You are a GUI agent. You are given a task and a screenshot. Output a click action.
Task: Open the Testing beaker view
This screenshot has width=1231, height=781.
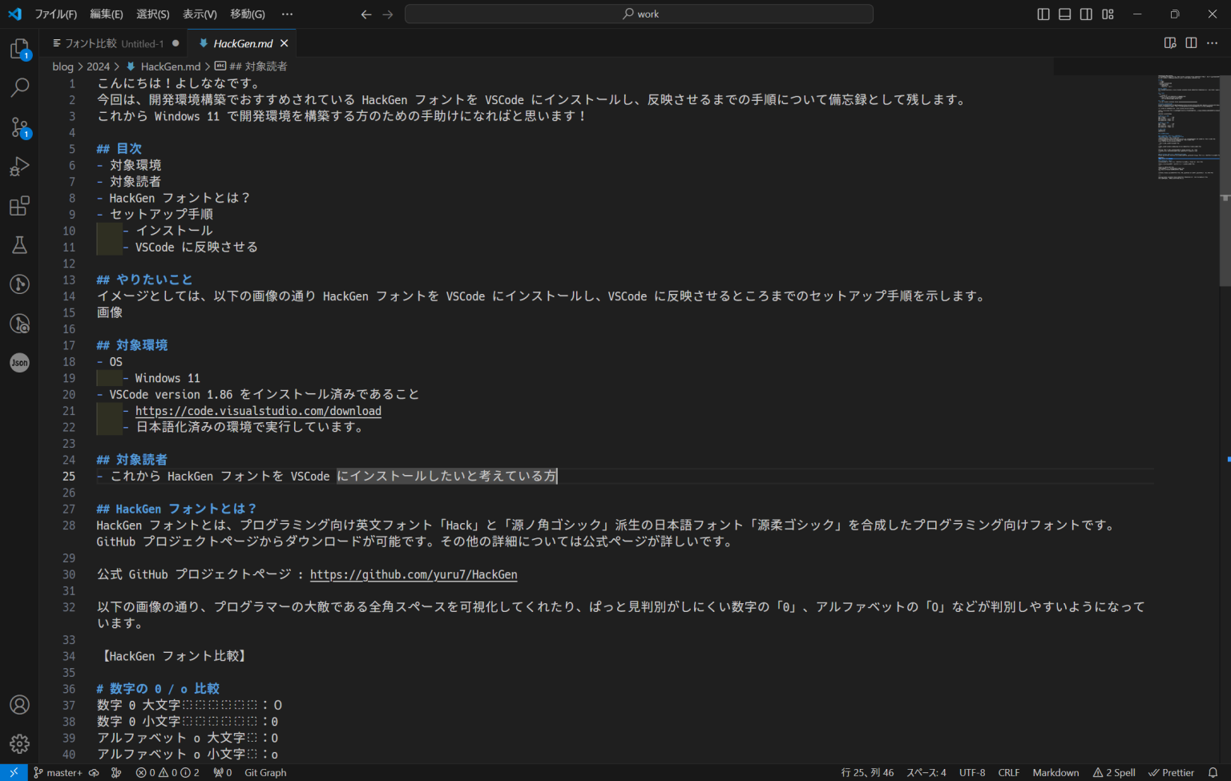pyautogui.click(x=19, y=244)
